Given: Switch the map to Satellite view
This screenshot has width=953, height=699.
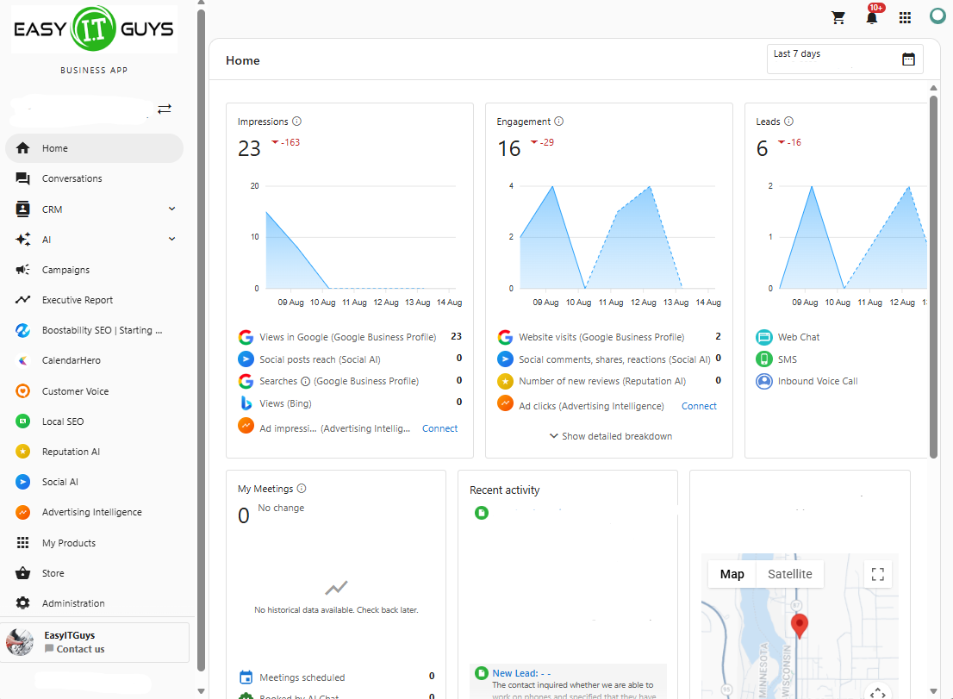Looking at the screenshot, I should coord(789,574).
